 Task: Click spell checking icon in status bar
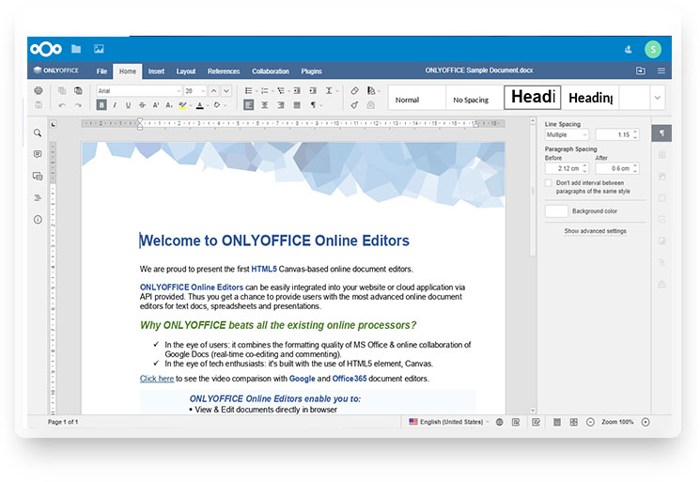click(x=516, y=422)
